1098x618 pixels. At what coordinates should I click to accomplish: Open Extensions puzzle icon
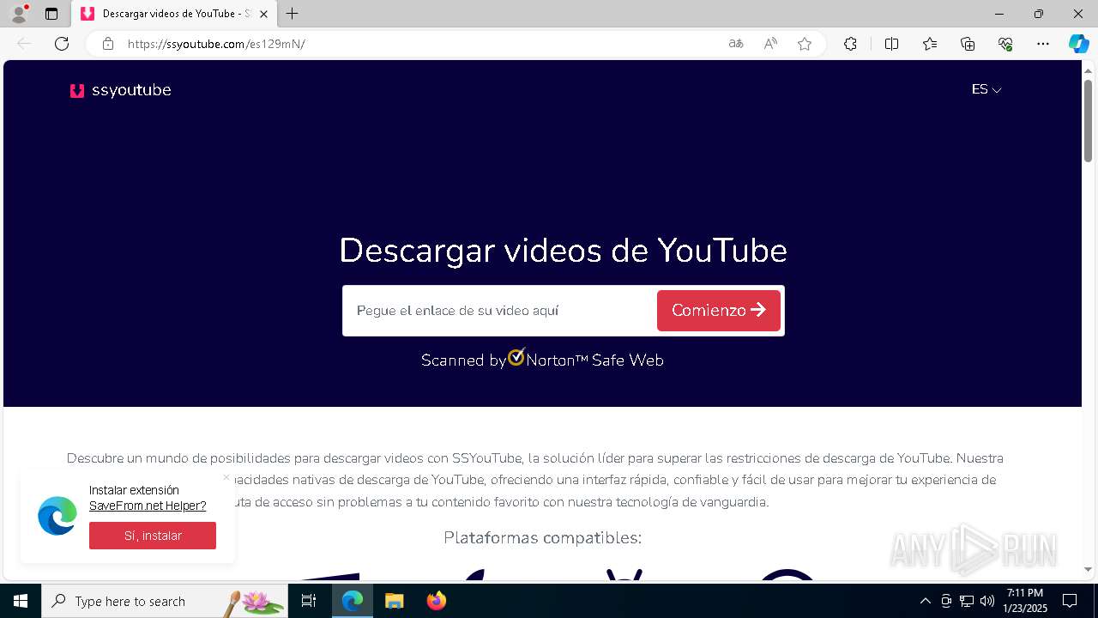[850, 44]
